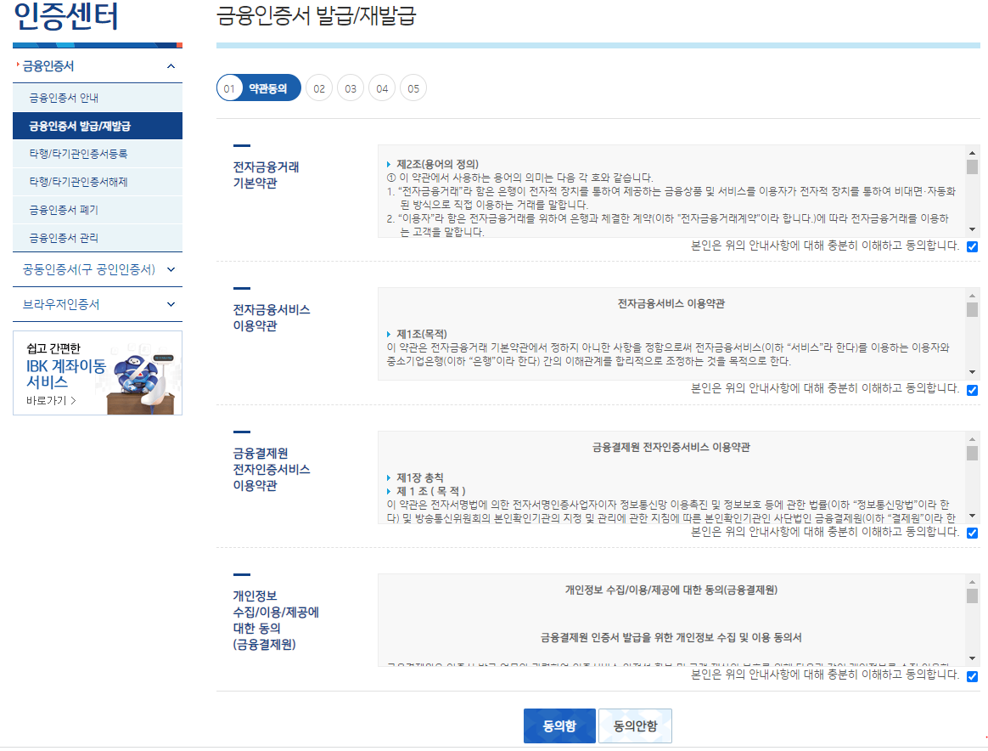The width and height of the screenshot is (988, 751).
Task: Click the 제2조(용어의 정의) heading text
Action: [x=437, y=164]
